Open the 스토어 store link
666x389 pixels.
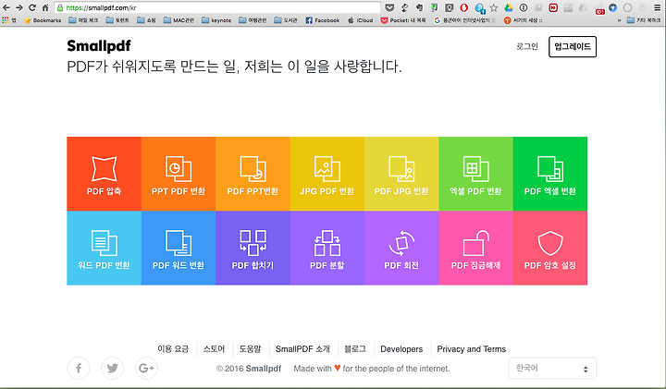[214, 349]
